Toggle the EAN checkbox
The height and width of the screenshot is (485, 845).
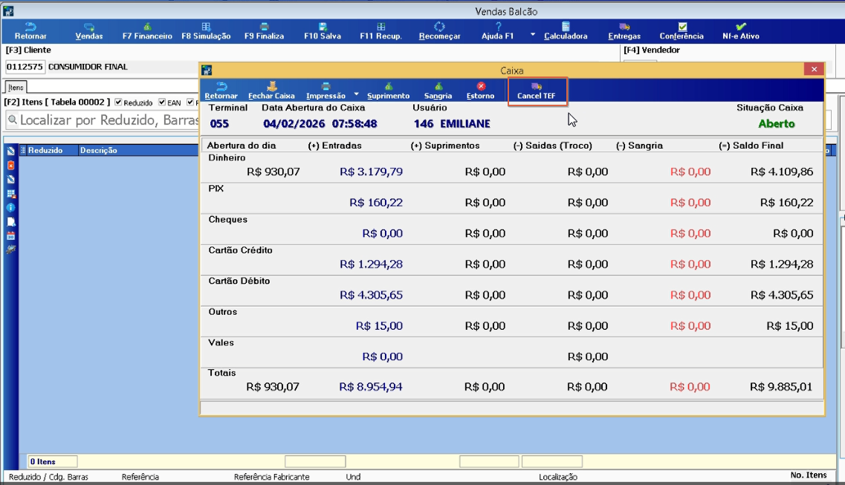162,102
